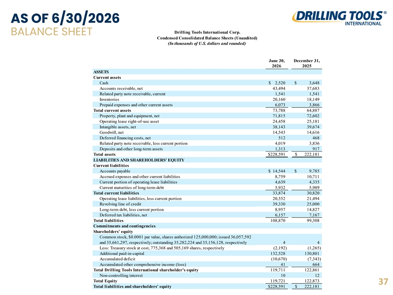Click the 'Accumulated deficit' label
The width and height of the screenshot is (393, 295).
point(117,259)
